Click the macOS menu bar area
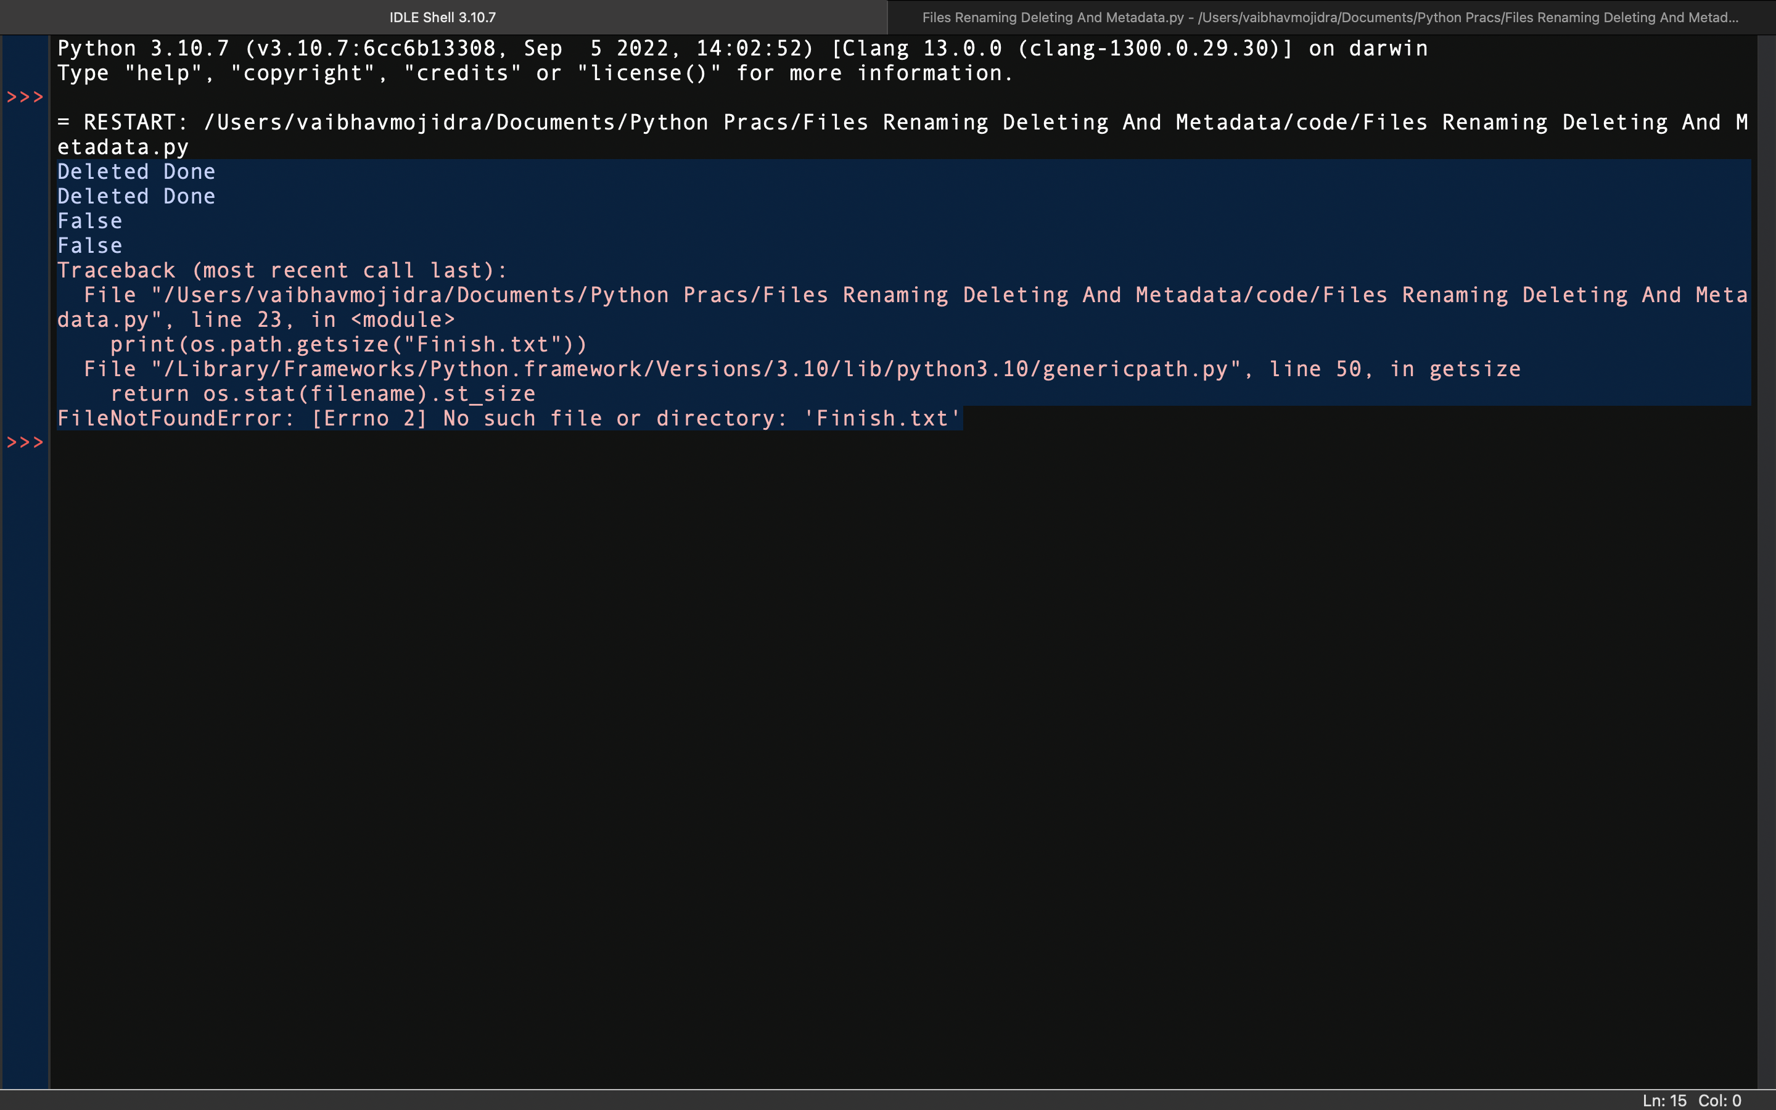The width and height of the screenshot is (1776, 1110). coord(887,18)
